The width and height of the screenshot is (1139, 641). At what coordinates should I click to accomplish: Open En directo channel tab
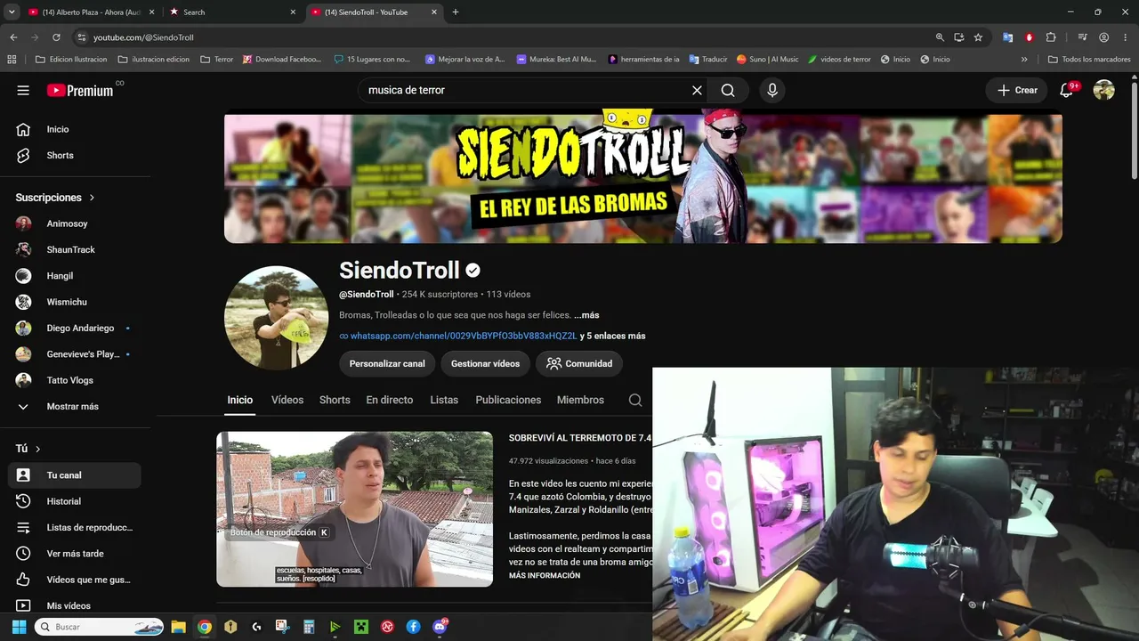(x=390, y=400)
